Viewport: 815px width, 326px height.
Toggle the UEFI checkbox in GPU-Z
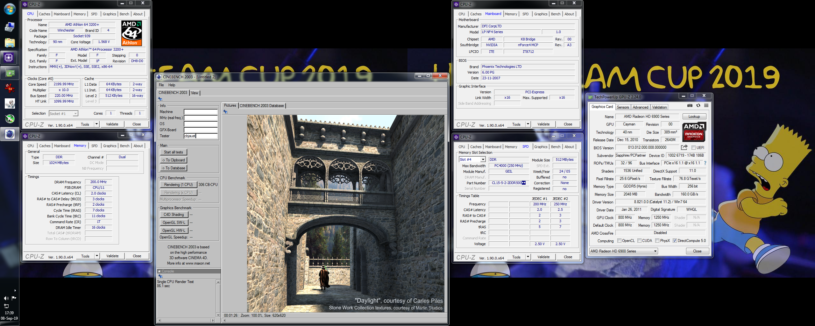[693, 148]
